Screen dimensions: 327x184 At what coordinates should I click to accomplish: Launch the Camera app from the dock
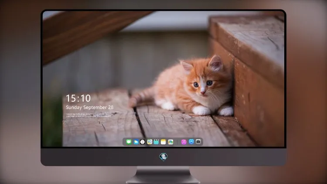198,142
